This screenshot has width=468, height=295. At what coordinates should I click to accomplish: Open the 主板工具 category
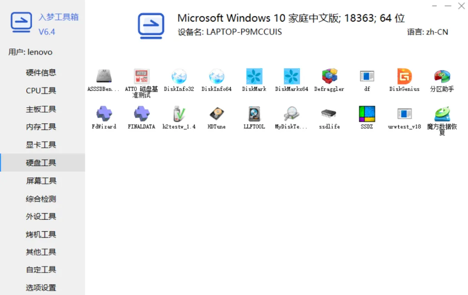[41, 109]
